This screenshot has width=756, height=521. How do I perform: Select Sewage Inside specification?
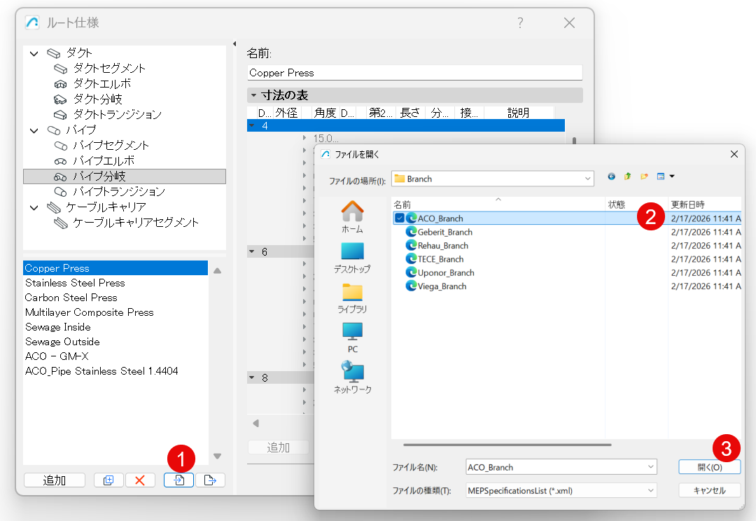click(x=115, y=327)
